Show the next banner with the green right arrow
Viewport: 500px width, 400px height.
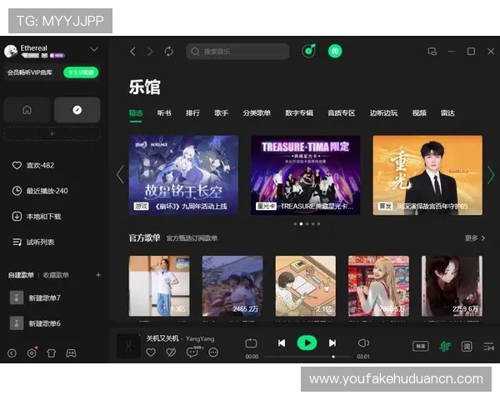tap(491, 175)
